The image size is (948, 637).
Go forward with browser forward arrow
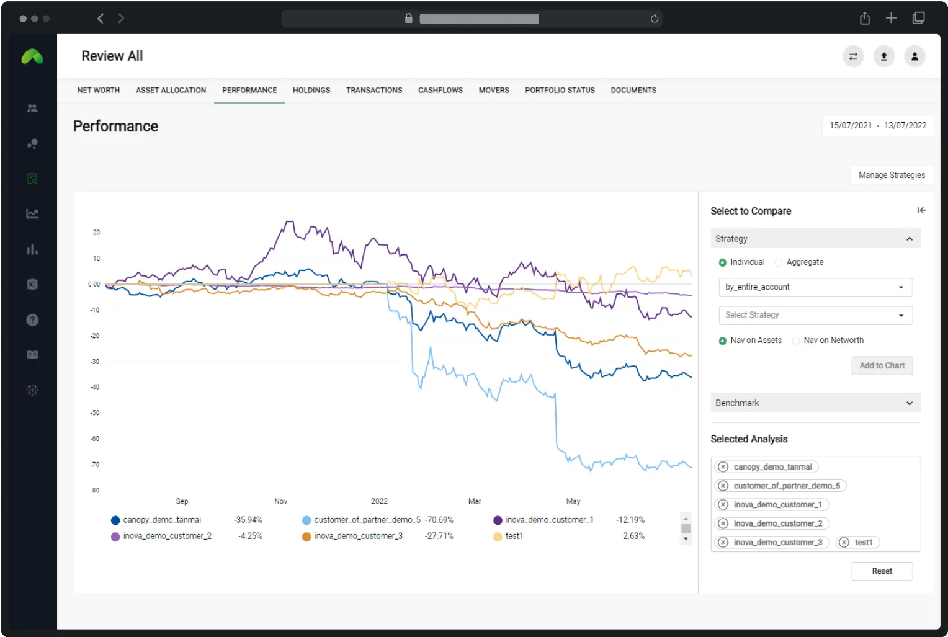[x=121, y=19]
